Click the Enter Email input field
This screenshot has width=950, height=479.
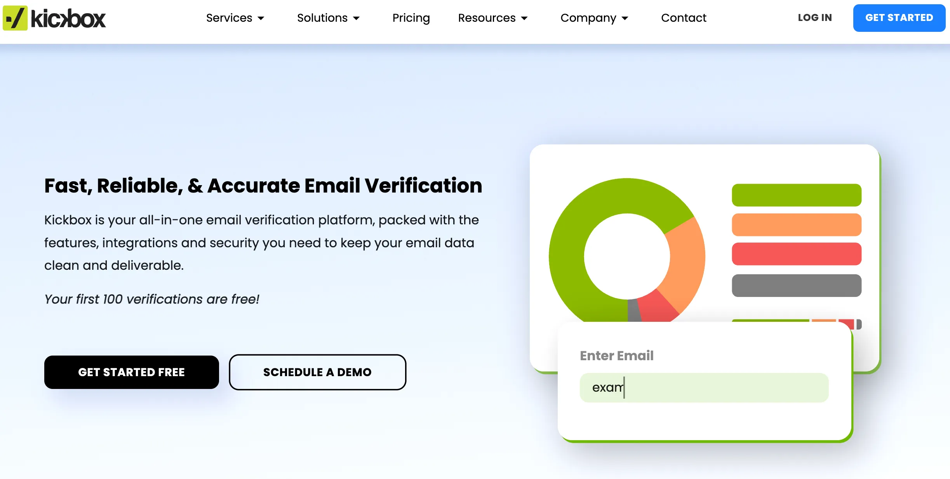pyautogui.click(x=704, y=387)
